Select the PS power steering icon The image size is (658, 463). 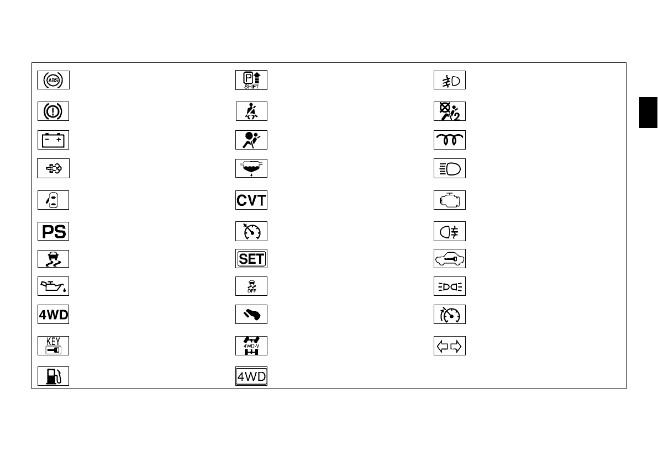(53, 231)
